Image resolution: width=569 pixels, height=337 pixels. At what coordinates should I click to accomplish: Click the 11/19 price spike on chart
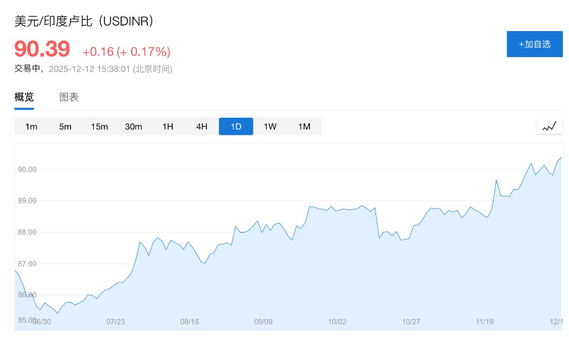coord(496,180)
